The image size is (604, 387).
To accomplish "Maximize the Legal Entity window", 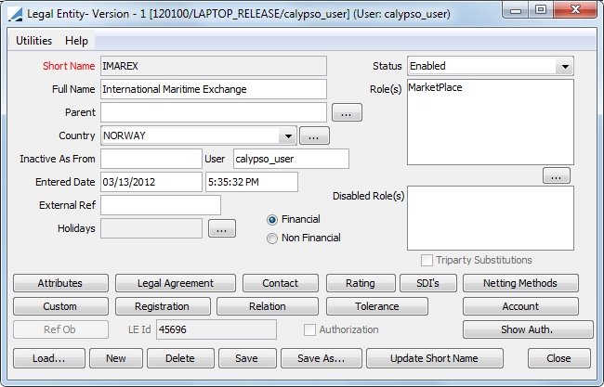I will tap(541, 10).
